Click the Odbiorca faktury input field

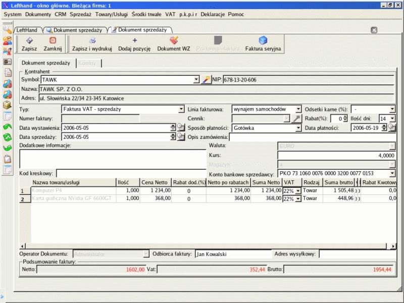[x=232, y=254]
